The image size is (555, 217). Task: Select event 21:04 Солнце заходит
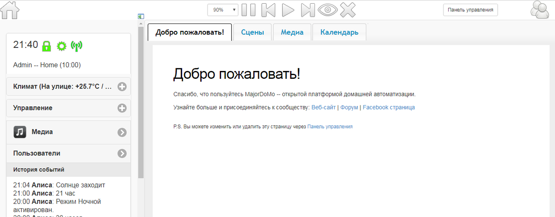(59, 185)
